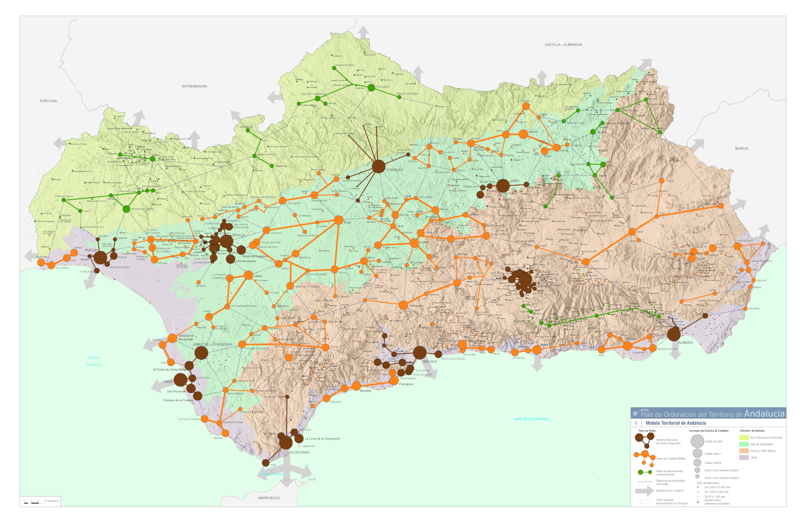The height and width of the screenshot is (518, 806).
Task: Select the Litoral purple swatch
Action: (x=744, y=458)
